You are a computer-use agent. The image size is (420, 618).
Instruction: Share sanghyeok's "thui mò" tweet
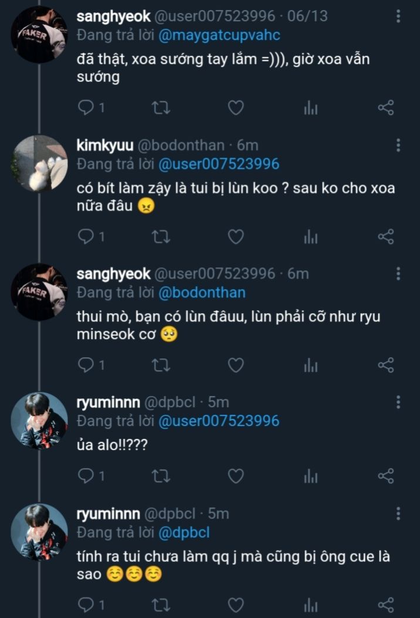coord(385,365)
